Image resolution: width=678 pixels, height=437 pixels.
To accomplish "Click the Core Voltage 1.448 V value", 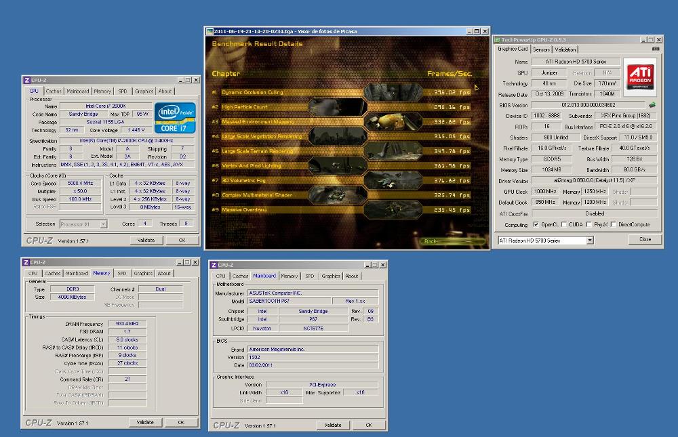I will pyautogui.click(x=136, y=129).
